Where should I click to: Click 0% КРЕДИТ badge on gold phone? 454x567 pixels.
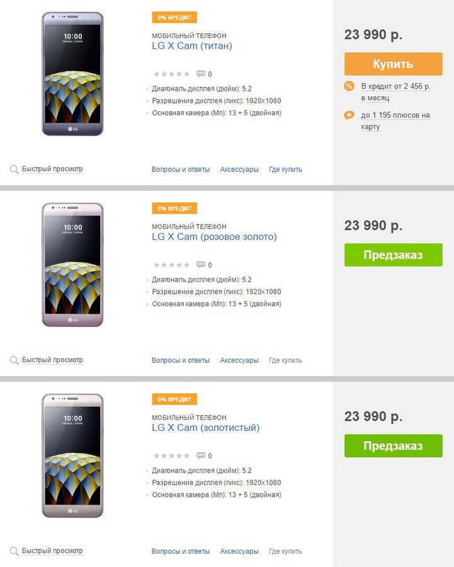click(174, 399)
